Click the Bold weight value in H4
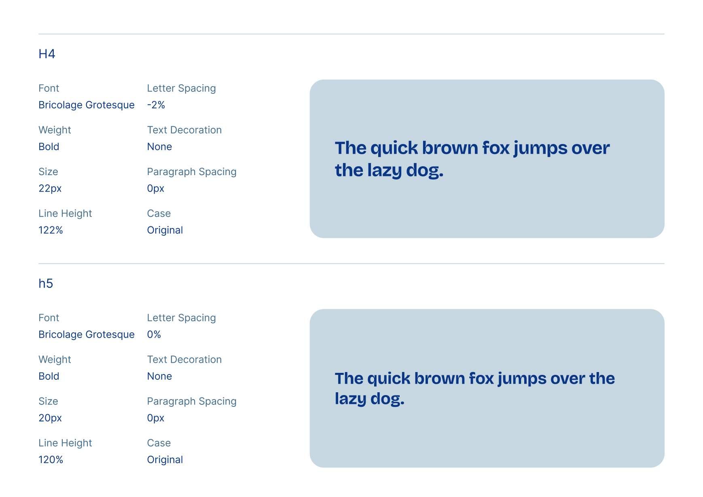Image resolution: width=703 pixels, height=497 pixels. click(x=49, y=147)
